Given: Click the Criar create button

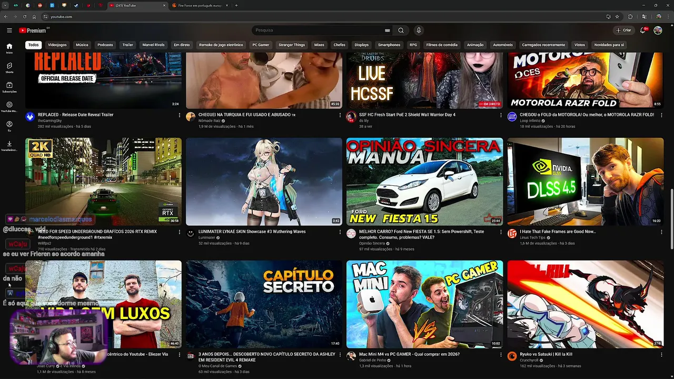Looking at the screenshot, I should (624, 31).
